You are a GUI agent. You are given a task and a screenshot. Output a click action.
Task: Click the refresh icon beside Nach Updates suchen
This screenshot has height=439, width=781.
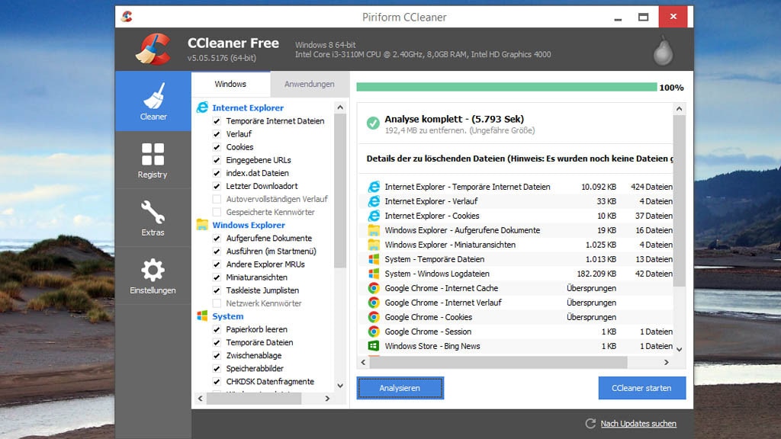point(590,424)
